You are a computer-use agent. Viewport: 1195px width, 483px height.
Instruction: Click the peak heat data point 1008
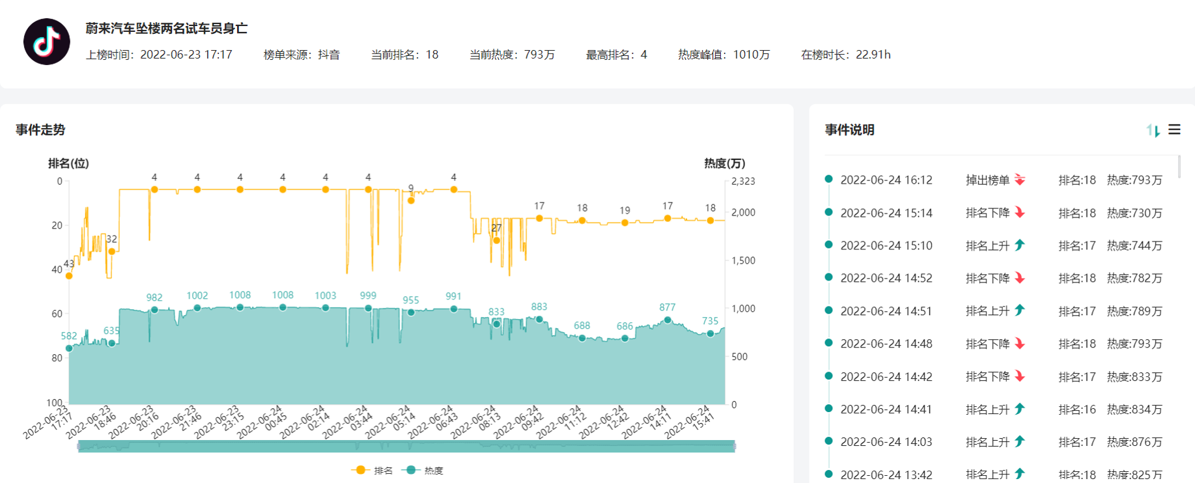click(240, 307)
